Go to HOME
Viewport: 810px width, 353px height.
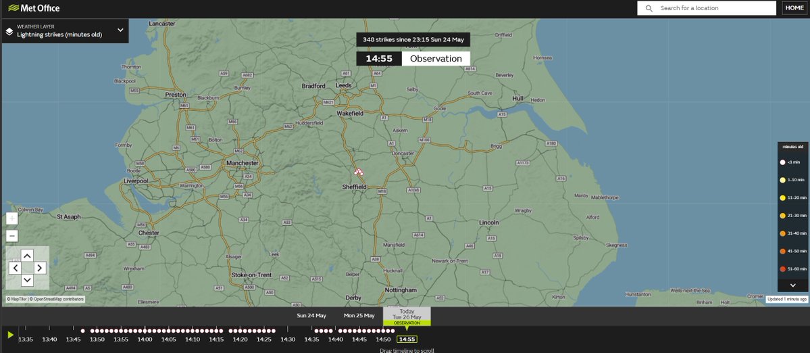tap(794, 7)
